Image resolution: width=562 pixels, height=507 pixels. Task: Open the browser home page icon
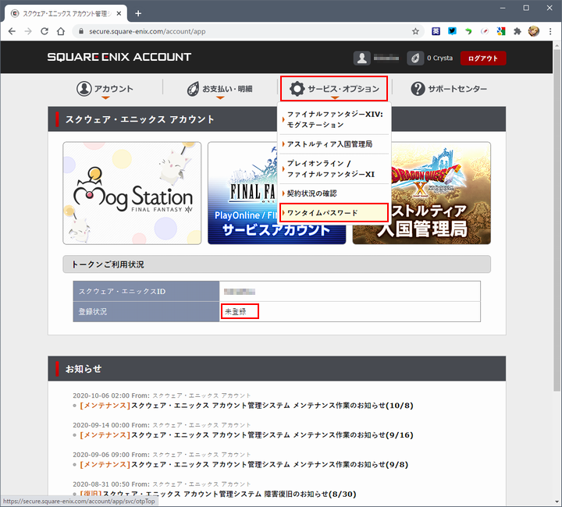61,31
